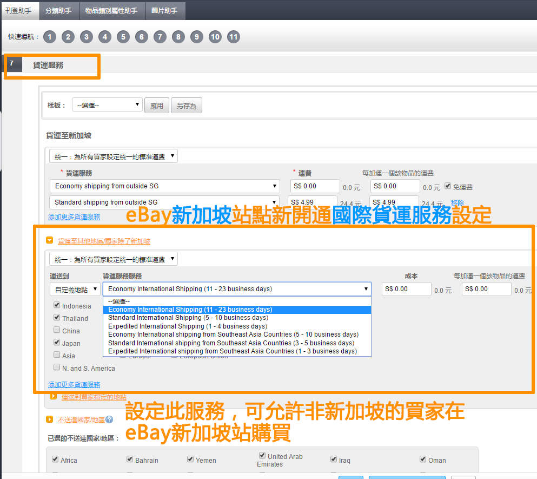Screen dimensions: 537x479
Task: Jump to quick navigation step 6
Action: click(142, 37)
